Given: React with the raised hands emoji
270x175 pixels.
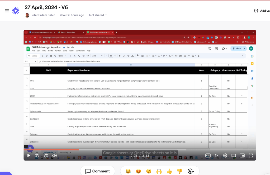Looking at the screenshot, I should (x=159, y=171).
